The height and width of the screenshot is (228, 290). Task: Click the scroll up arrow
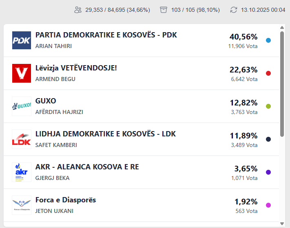[x=282, y=28]
